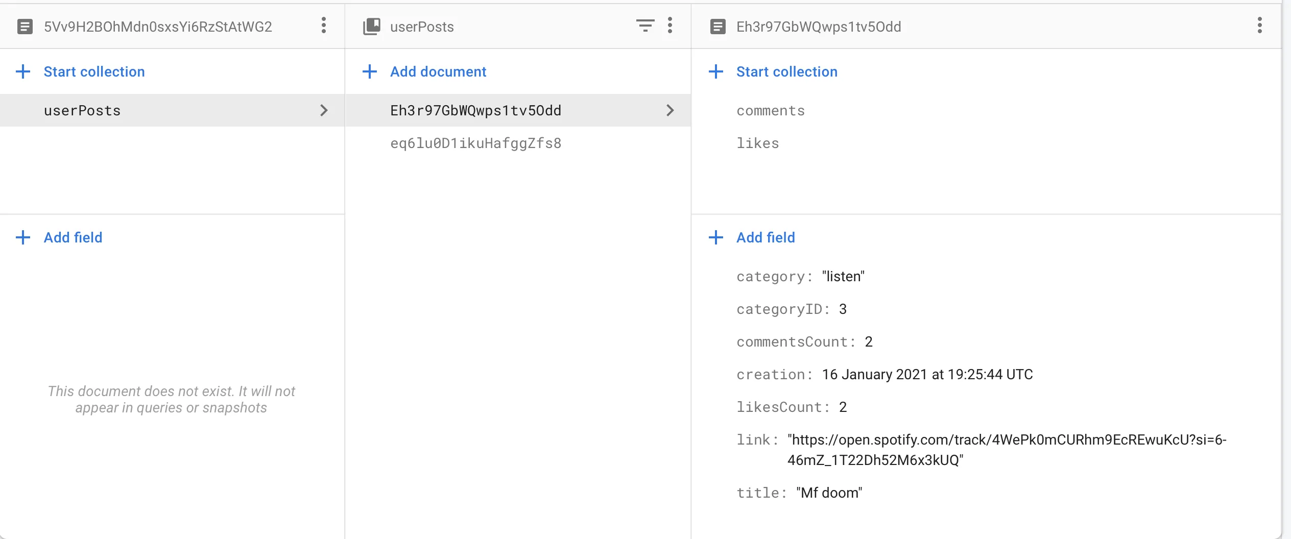Click the plus icon next to Add document
This screenshot has height=539, width=1291.
(x=370, y=71)
